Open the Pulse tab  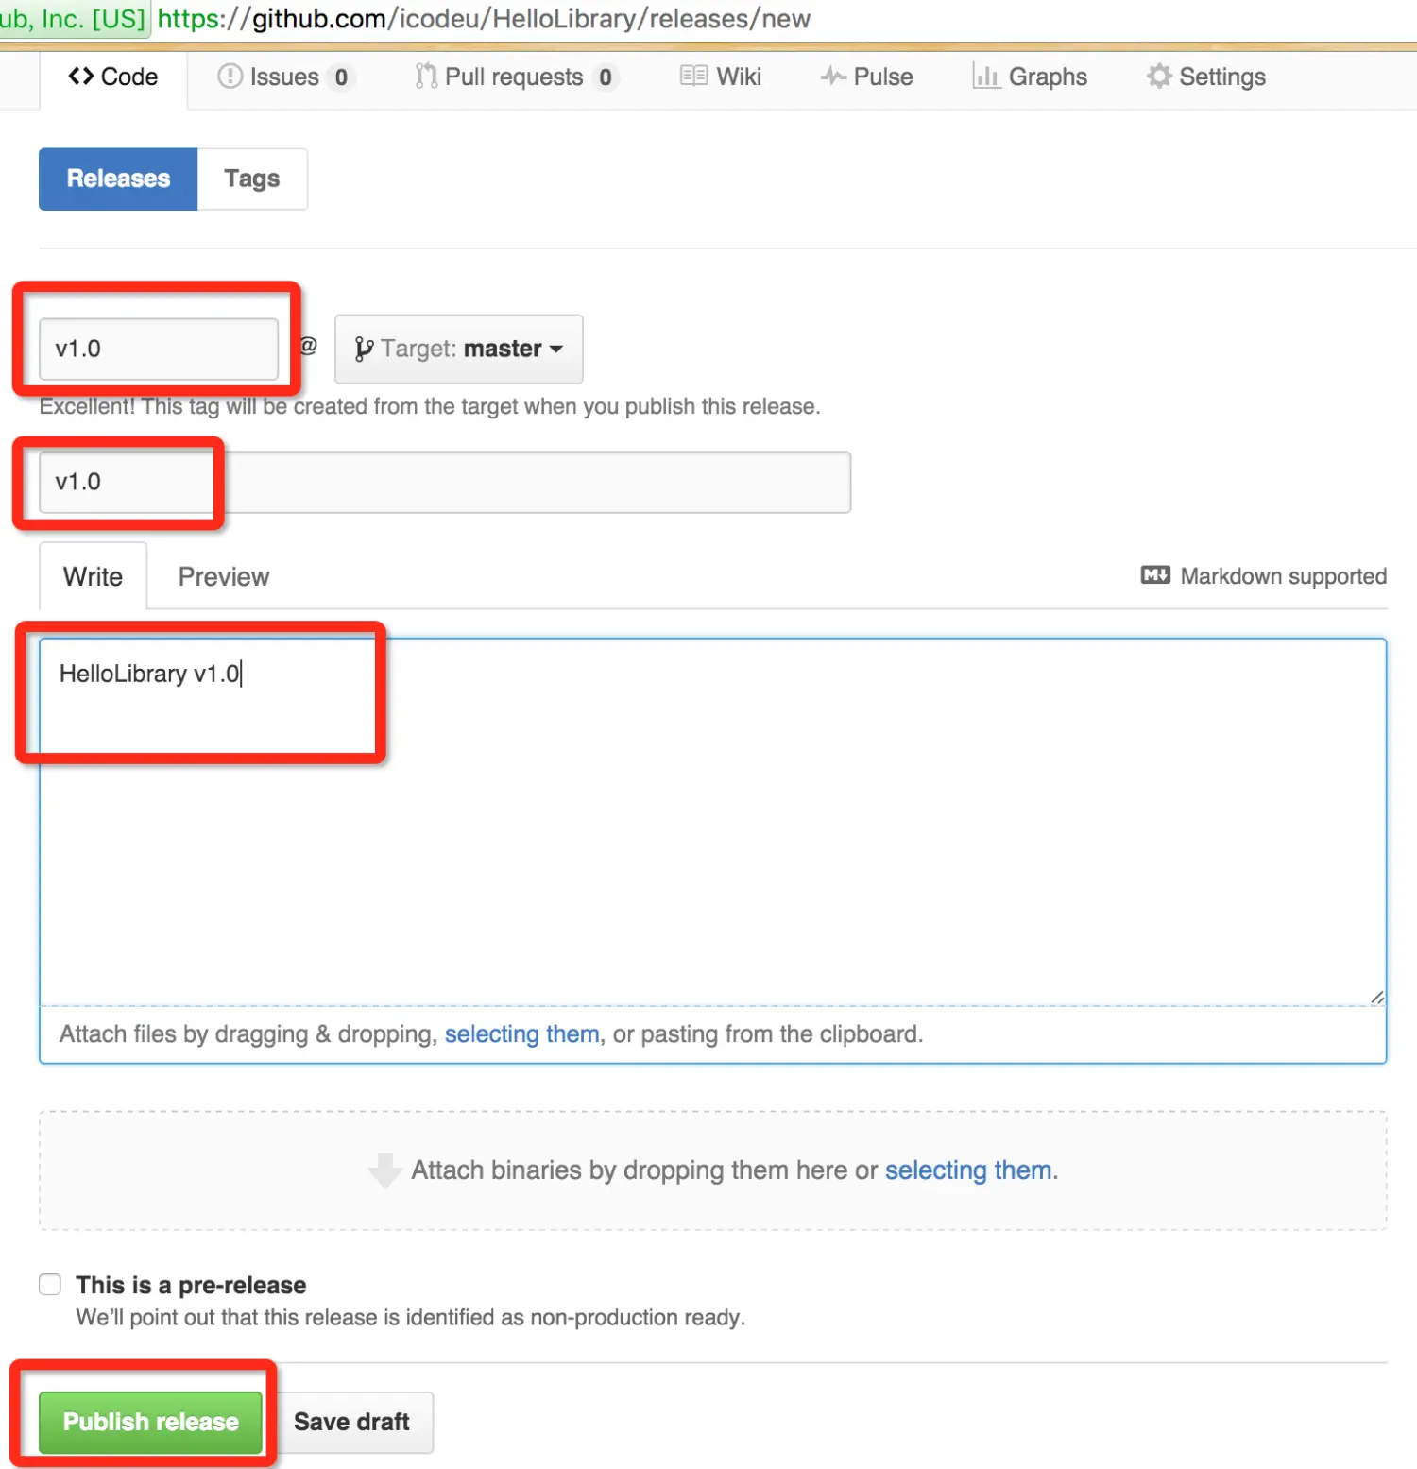coord(867,77)
